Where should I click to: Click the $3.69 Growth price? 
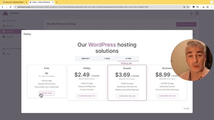click(x=123, y=75)
